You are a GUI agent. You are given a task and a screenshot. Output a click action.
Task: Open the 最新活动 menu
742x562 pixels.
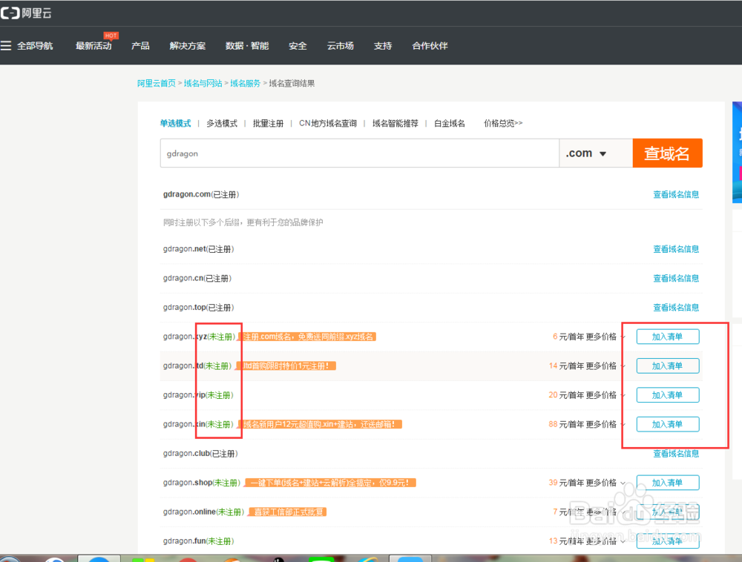pos(93,46)
